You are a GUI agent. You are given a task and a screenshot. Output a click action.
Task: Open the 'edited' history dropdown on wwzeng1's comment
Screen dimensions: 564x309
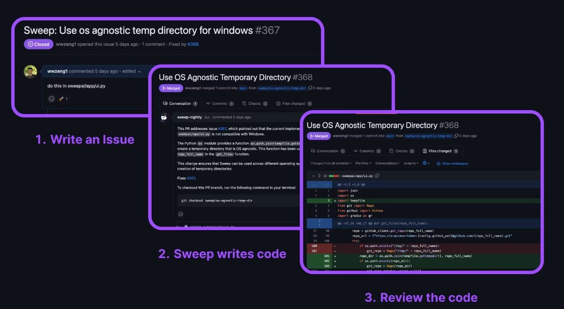[x=131, y=71]
